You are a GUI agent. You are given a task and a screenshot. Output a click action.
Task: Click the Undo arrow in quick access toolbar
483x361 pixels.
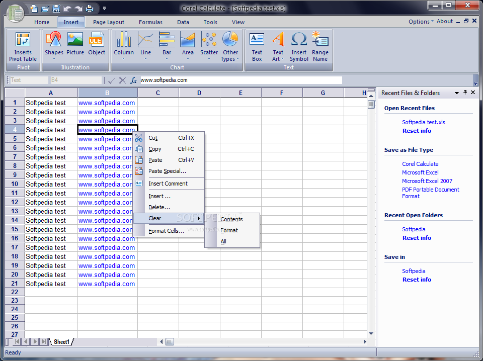(x=67, y=9)
